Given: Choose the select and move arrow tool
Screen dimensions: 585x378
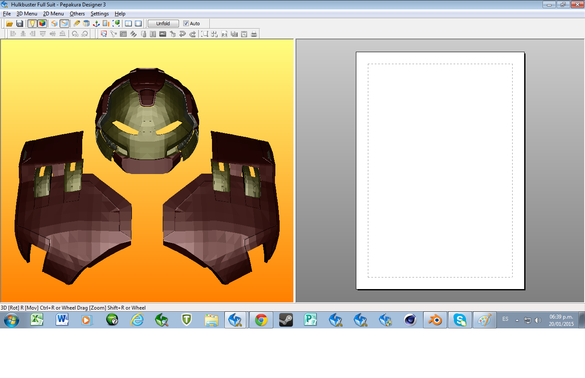Looking at the screenshot, I should pos(104,34).
